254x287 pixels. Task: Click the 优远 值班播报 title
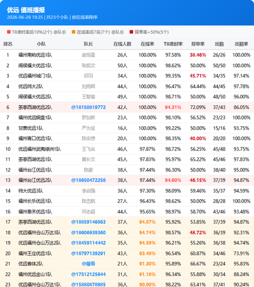coord(26,10)
